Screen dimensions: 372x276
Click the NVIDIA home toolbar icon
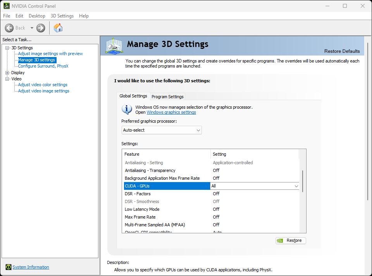click(x=58, y=28)
